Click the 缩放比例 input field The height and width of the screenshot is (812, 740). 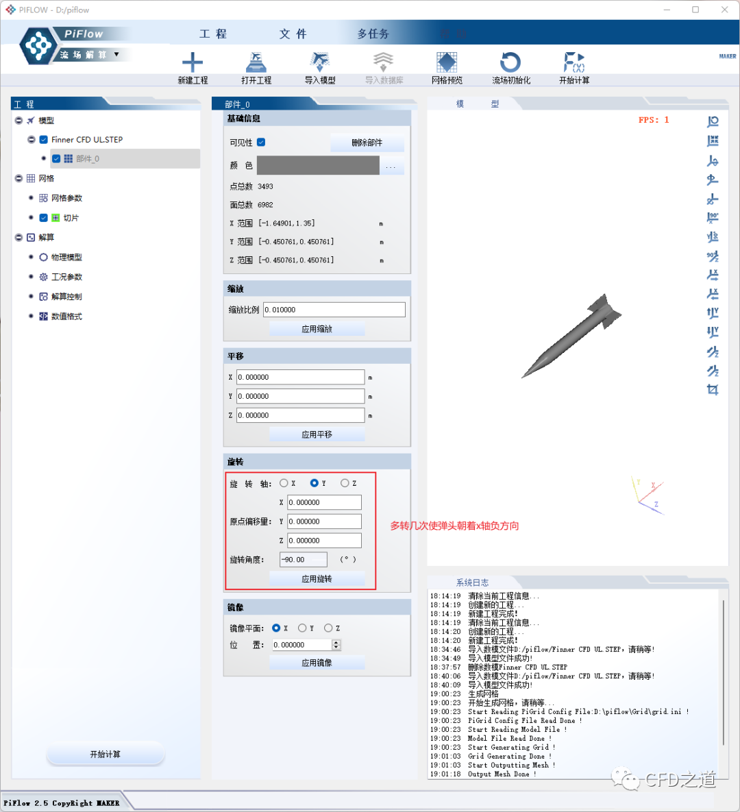[x=334, y=310]
